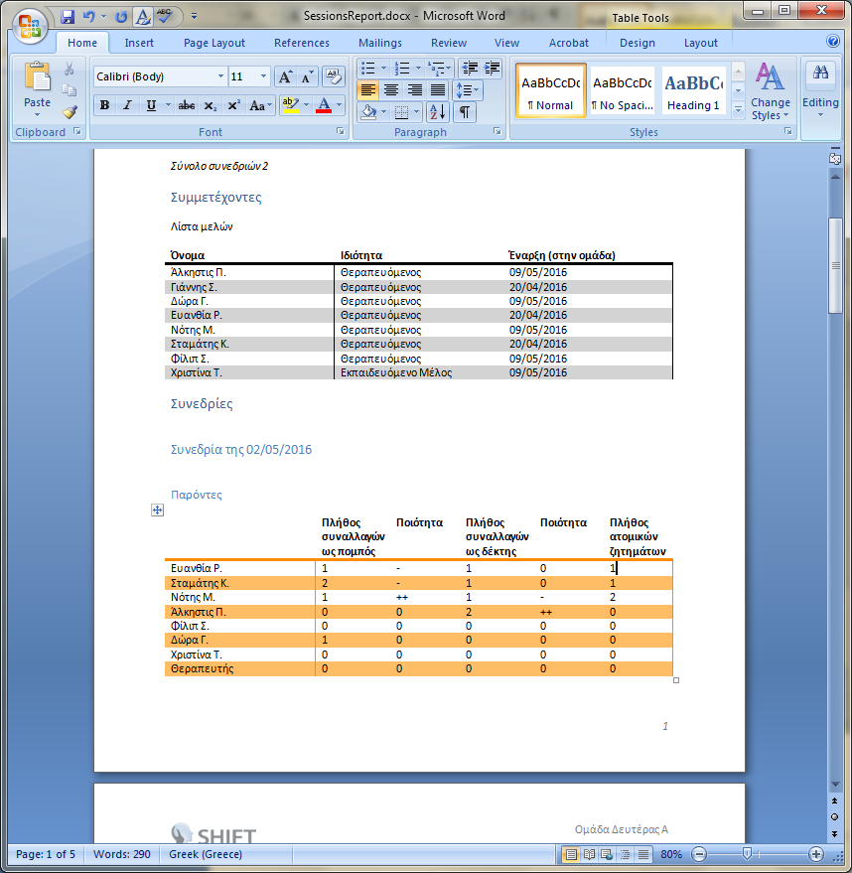Align text right
Screen dimensions: 852x873
coord(415,90)
